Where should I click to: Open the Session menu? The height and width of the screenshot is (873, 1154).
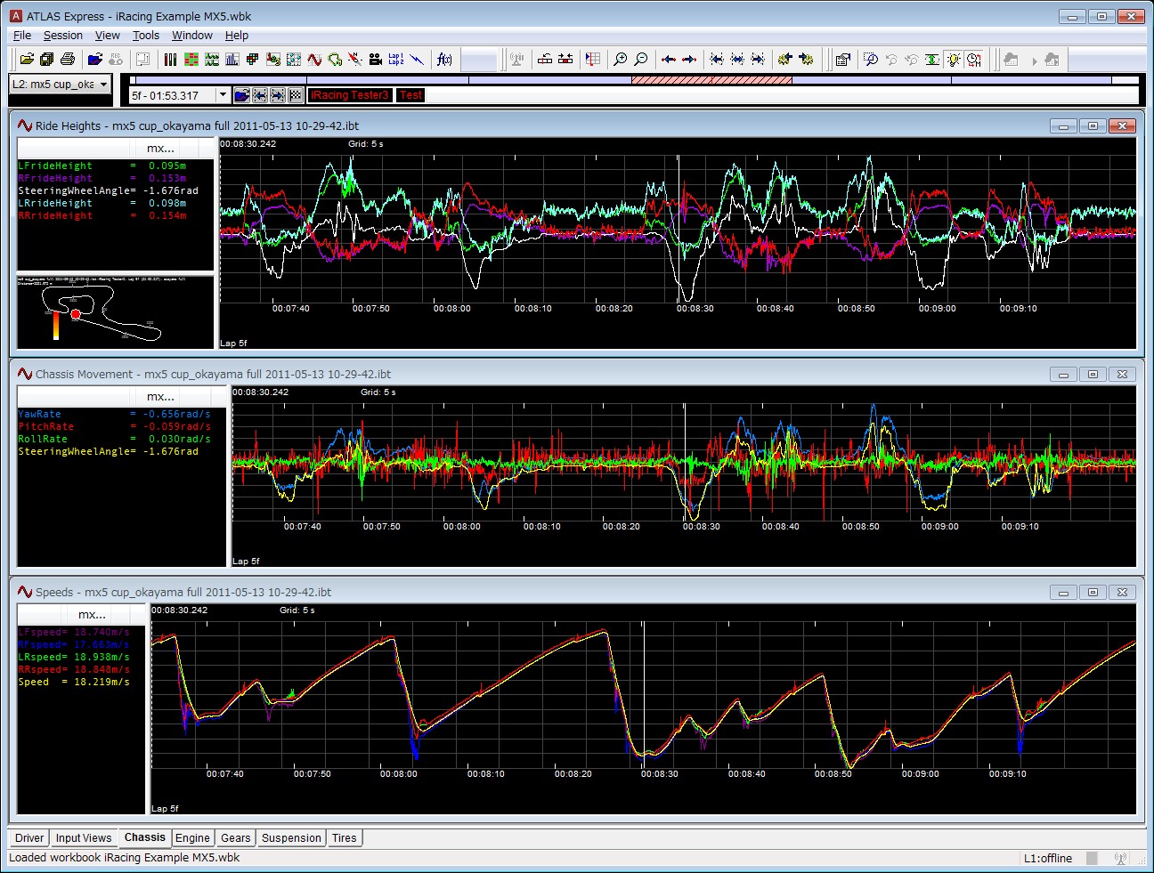click(63, 36)
